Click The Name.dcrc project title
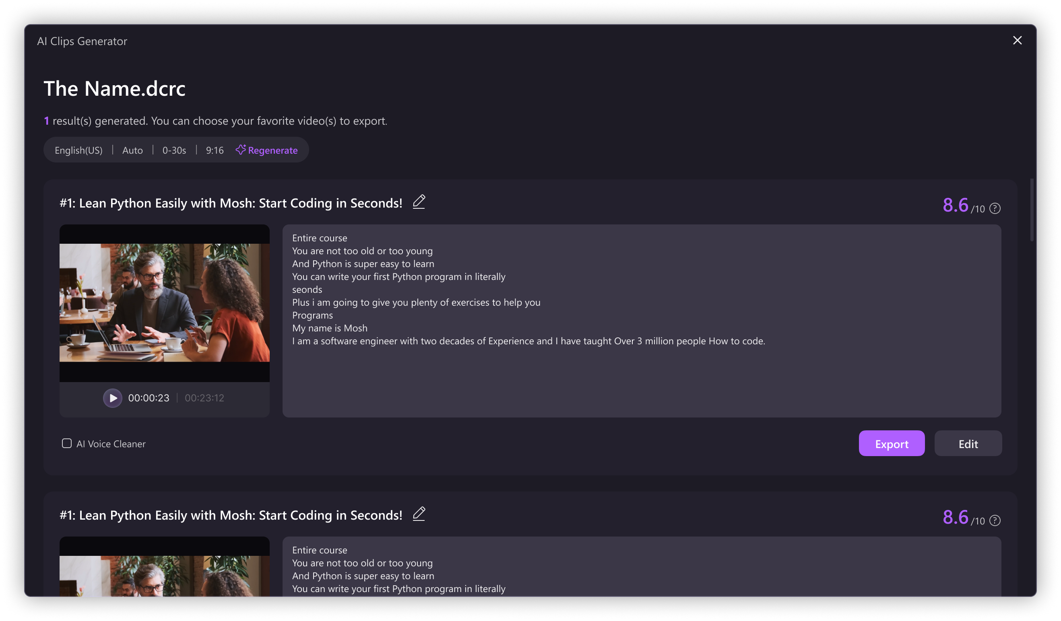Screen dimensions: 1061x621 (x=115, y=88)
